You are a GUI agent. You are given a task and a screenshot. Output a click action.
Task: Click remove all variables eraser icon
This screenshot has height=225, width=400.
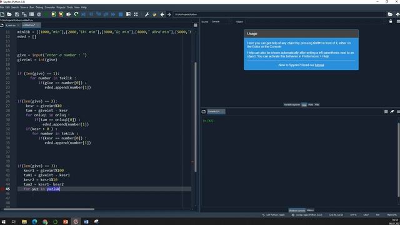[392, 111]
